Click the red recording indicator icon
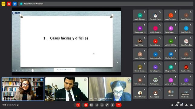 pyautogui.click(x=9, y=4)
